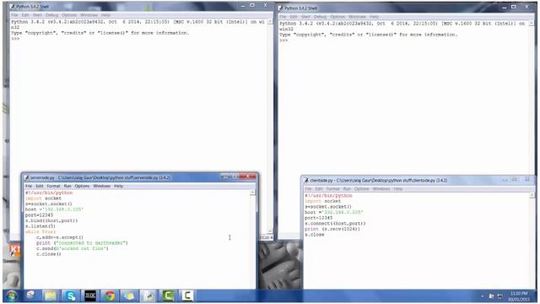This screenshot has height=304, width=540.
Task: Open File menu in right Python Shell
Action: pos(283,17)
